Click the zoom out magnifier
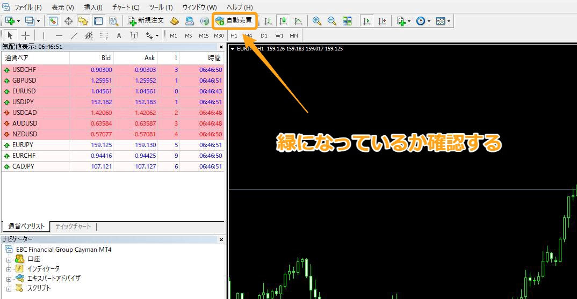Image resolution: width=577 pixels, height=299 pixels. click(331, 21)
